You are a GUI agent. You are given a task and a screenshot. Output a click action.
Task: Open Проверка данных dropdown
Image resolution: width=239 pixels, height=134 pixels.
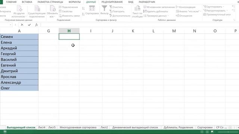[x=156, y=16]
